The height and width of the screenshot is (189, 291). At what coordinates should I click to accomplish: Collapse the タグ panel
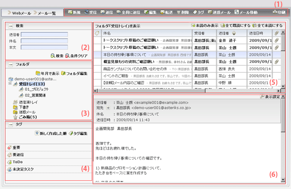tap(11, 125)
